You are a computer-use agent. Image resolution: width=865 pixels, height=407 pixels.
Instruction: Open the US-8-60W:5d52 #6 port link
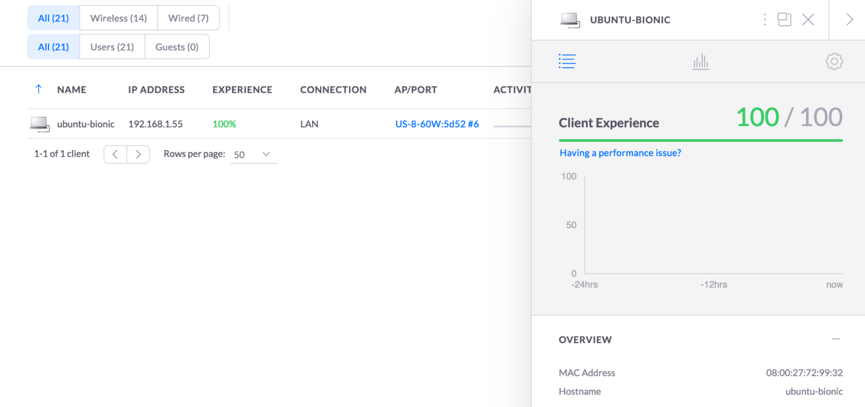[437, 124]
